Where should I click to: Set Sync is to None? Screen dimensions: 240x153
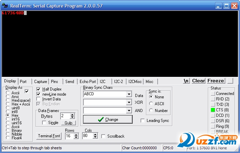click(151, 97)
